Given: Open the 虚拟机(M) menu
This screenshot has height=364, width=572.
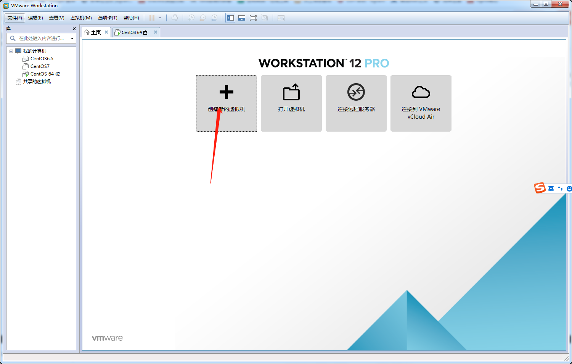Looking at the screenshot, I should click(x=81, y=18).
